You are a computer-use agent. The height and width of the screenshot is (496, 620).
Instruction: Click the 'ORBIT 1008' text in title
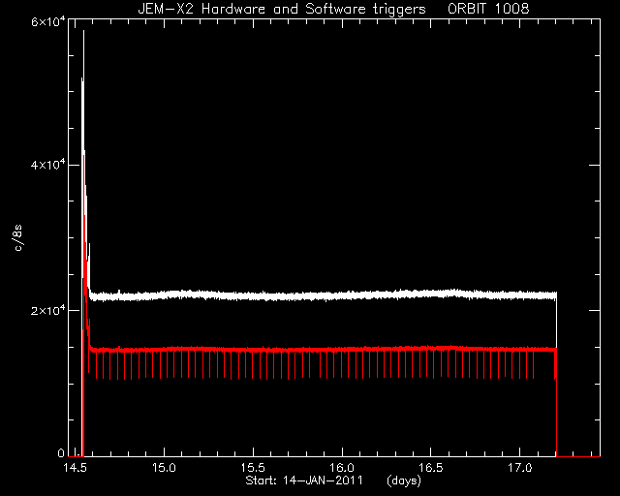(x=488, y=9)
